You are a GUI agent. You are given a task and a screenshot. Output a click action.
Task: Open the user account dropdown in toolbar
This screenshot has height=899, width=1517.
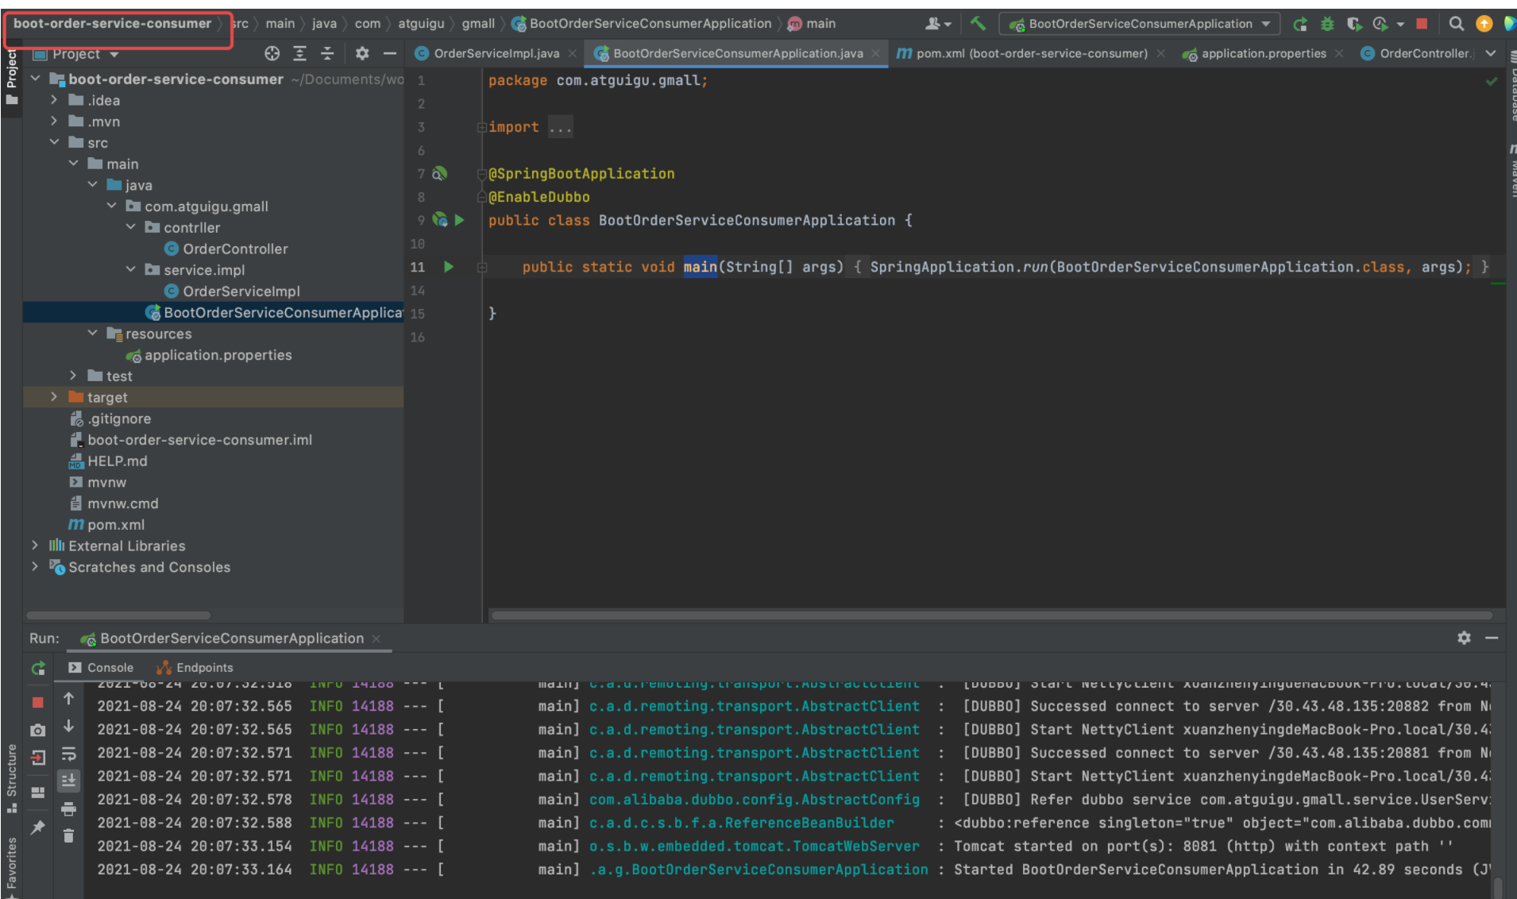[937, 24]
